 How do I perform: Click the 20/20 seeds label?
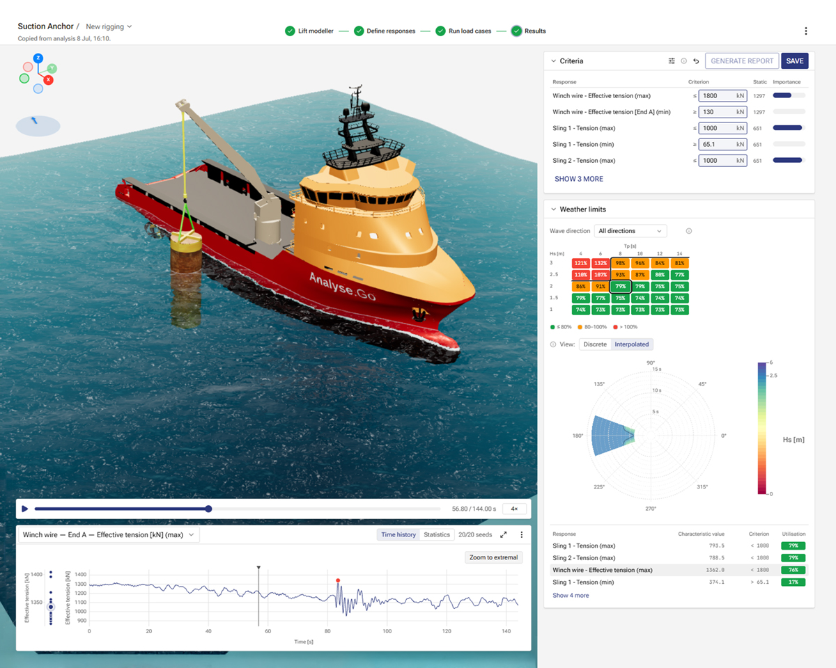(x=474, y=535)
